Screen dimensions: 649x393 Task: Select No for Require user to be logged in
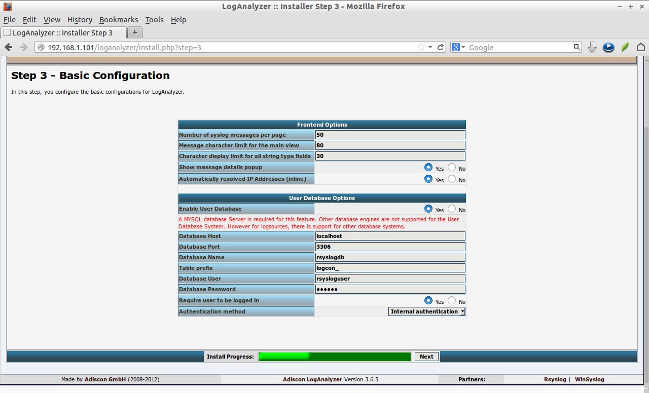pyautogui.click(x=452, y=300)
